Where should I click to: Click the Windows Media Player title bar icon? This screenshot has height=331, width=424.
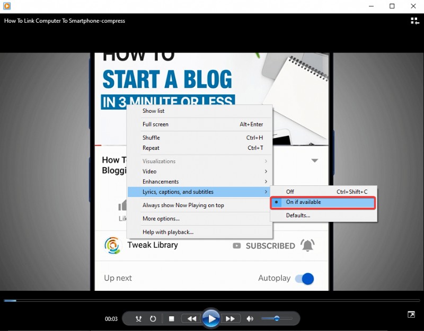(7, 6)
